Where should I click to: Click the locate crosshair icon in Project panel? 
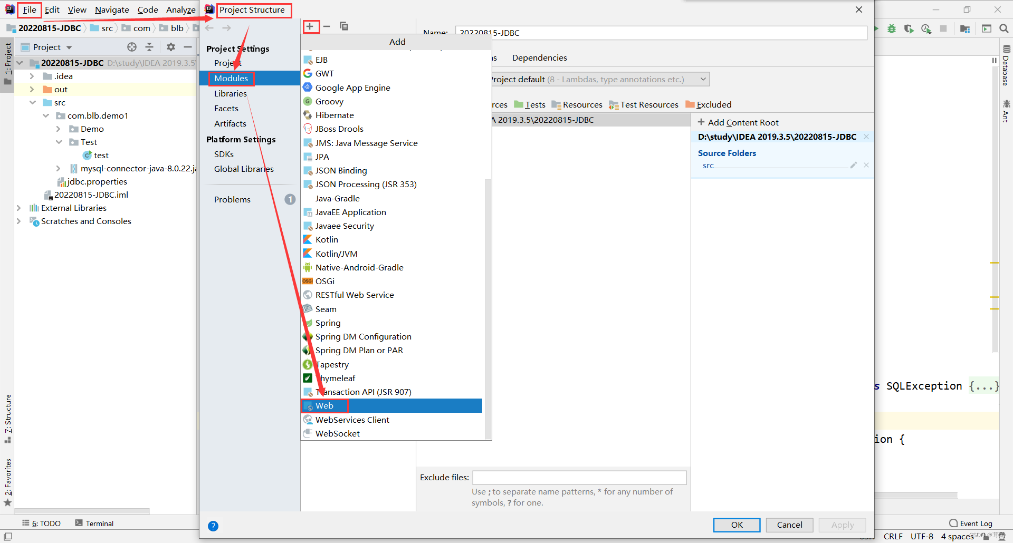132,47
